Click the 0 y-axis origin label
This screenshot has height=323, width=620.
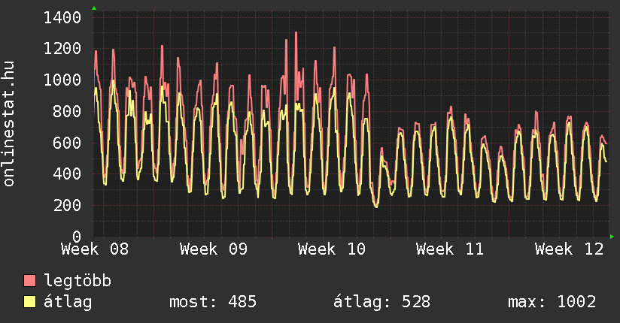click(x=77, y=237)
